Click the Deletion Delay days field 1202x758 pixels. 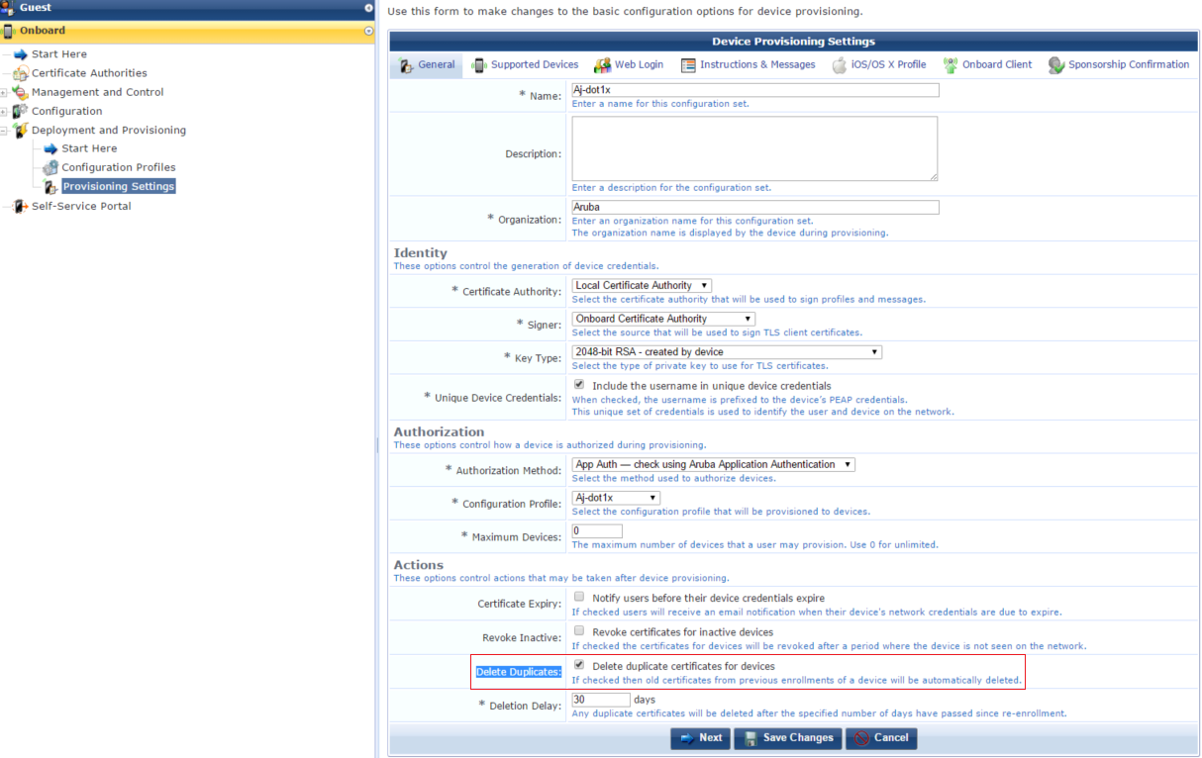click(601, 700)
